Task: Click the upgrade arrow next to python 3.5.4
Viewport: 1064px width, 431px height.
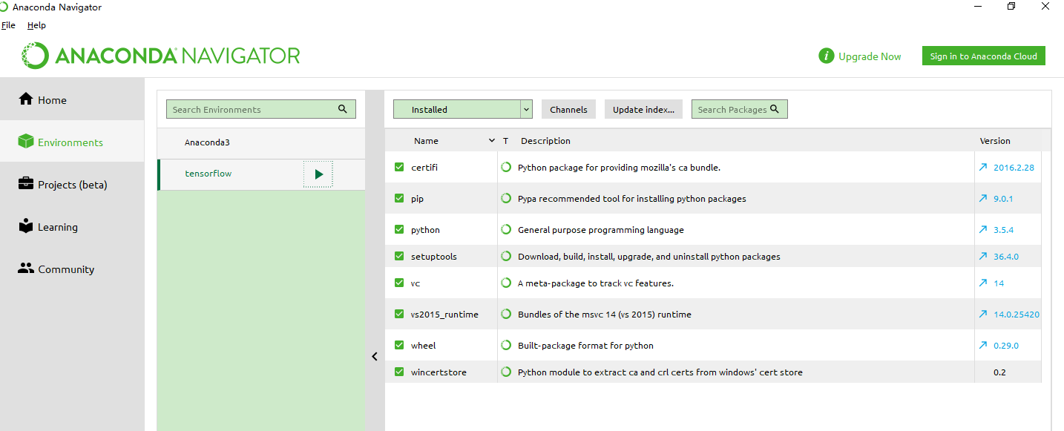Action: coord(983,230)
